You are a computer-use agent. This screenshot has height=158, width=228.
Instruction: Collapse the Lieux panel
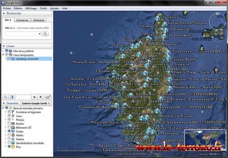point(4,46)
